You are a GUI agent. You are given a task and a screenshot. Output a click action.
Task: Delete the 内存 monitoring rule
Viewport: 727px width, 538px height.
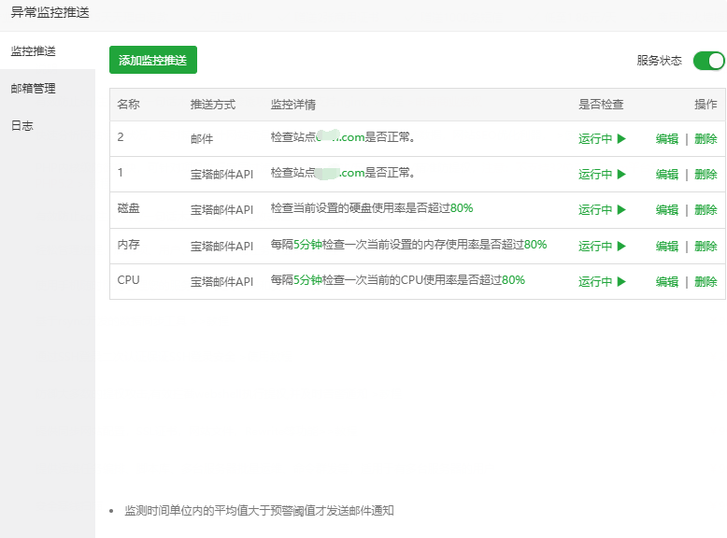706,246
